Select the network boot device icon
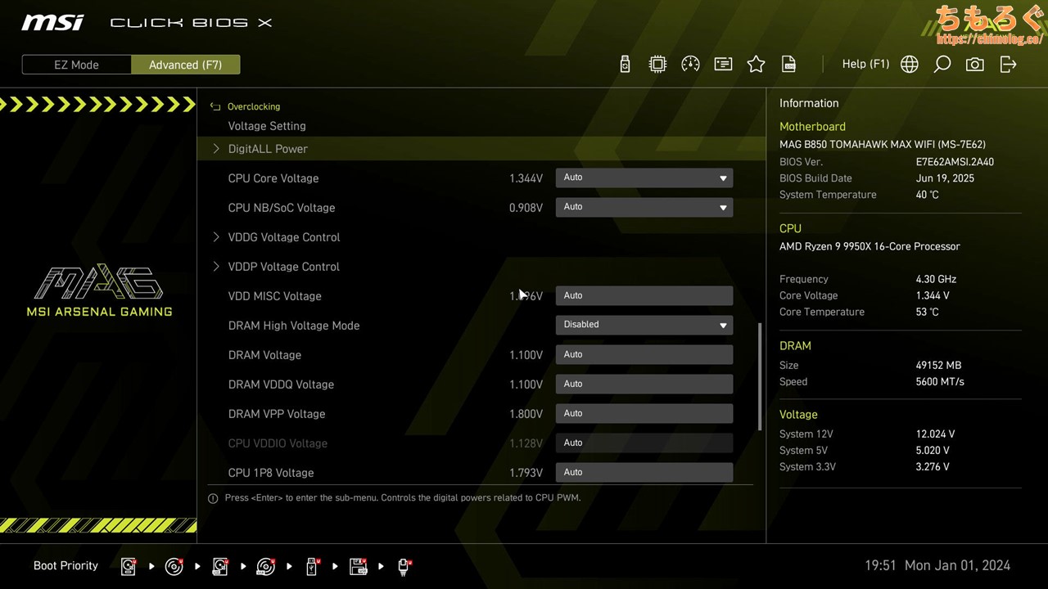Screen dimensions: 1048x589 404,566
